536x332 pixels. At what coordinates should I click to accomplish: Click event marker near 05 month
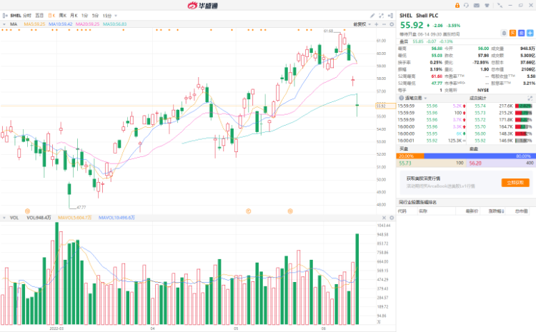[x=249, y=211]
